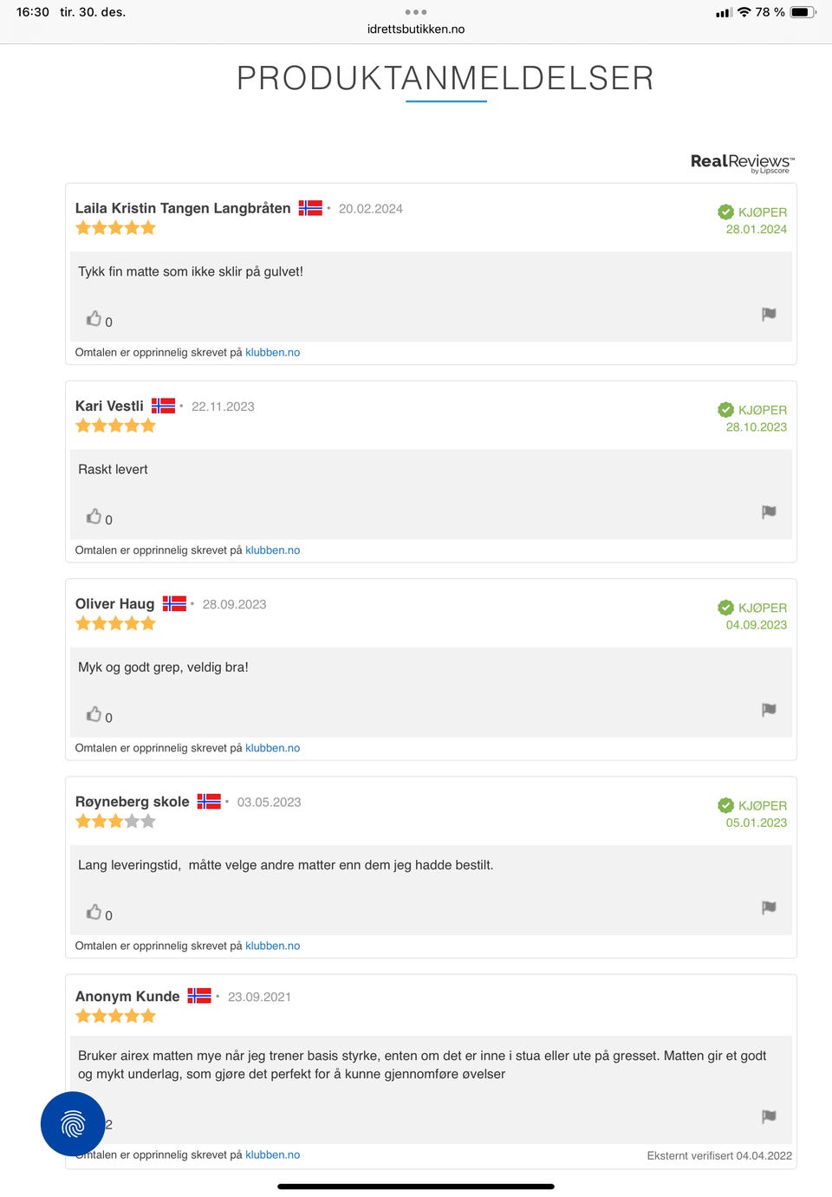Viewport: 832px width, 1197px height.
Task: Click the star rating on Røyneberg skole review
Action: pyautogui.click(x=115, y=821)
